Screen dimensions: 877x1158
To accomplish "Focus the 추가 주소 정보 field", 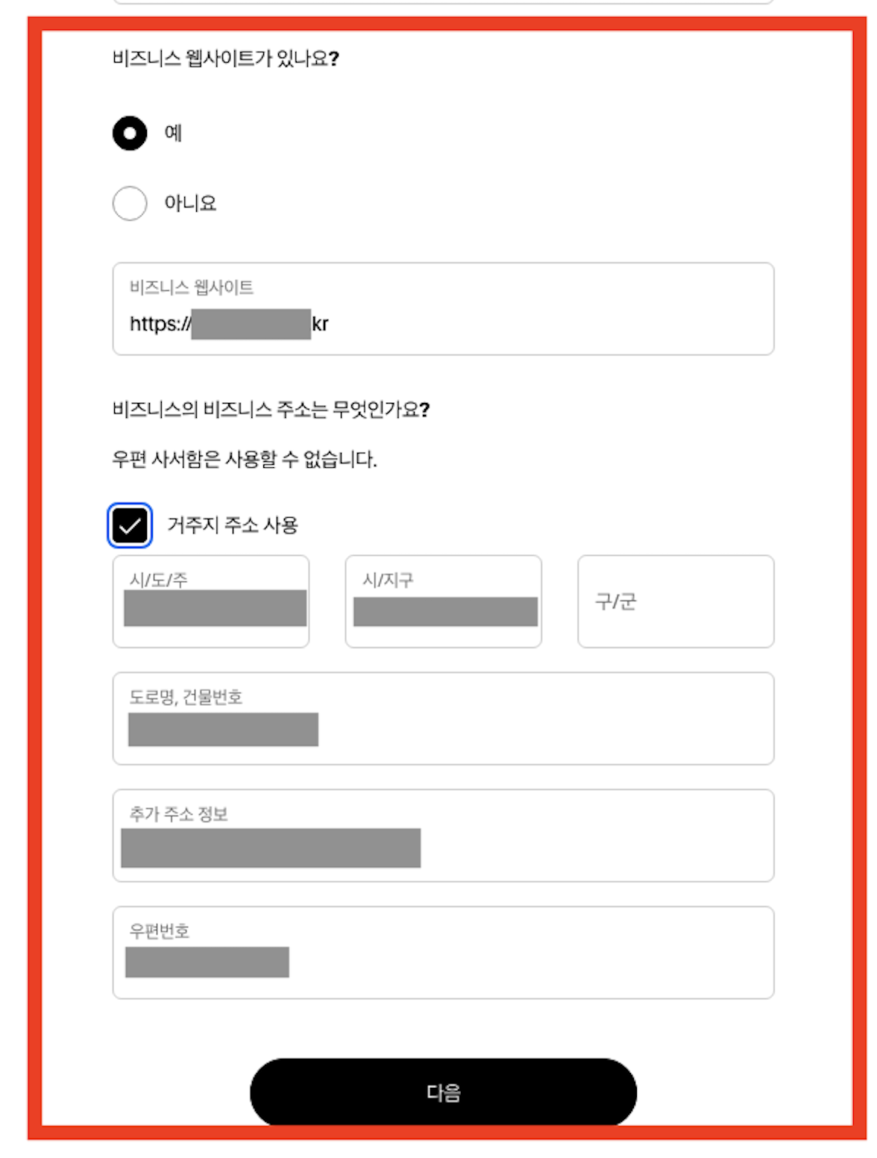I will coord(443,835).
